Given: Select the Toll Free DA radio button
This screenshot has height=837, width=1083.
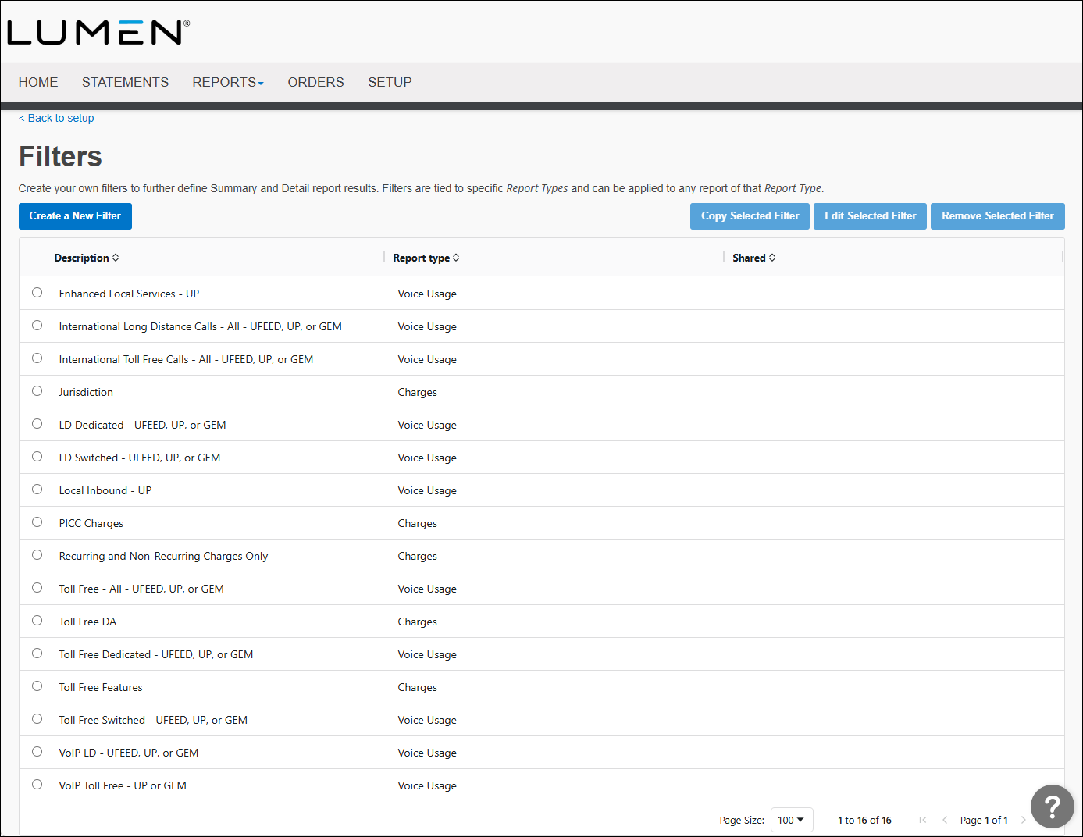Looking at the screenshot, I should coord(37,621).
